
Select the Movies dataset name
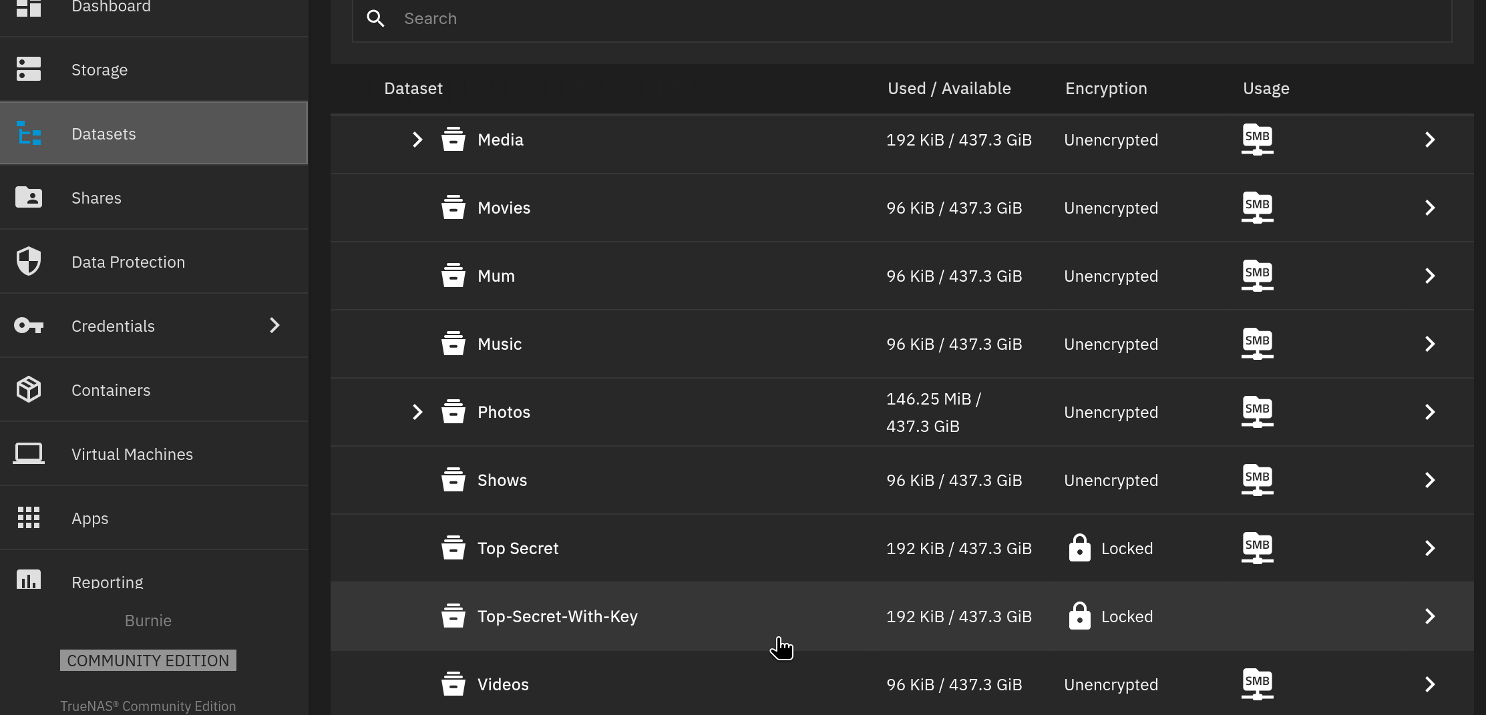[504, 208]
